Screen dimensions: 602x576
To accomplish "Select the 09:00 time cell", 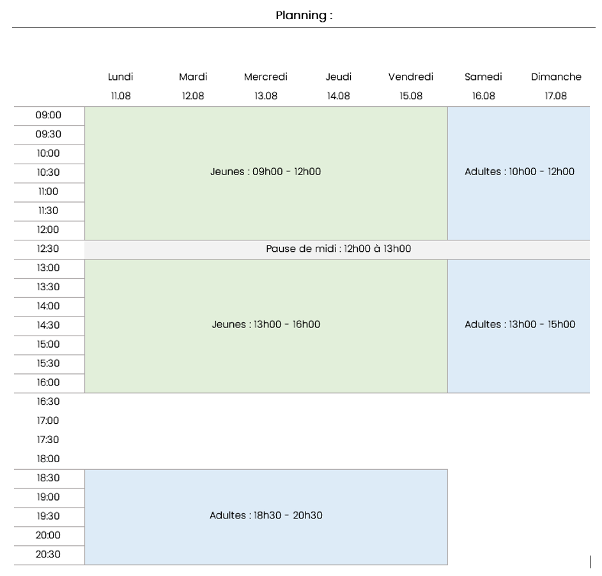I will click(49, 116).
